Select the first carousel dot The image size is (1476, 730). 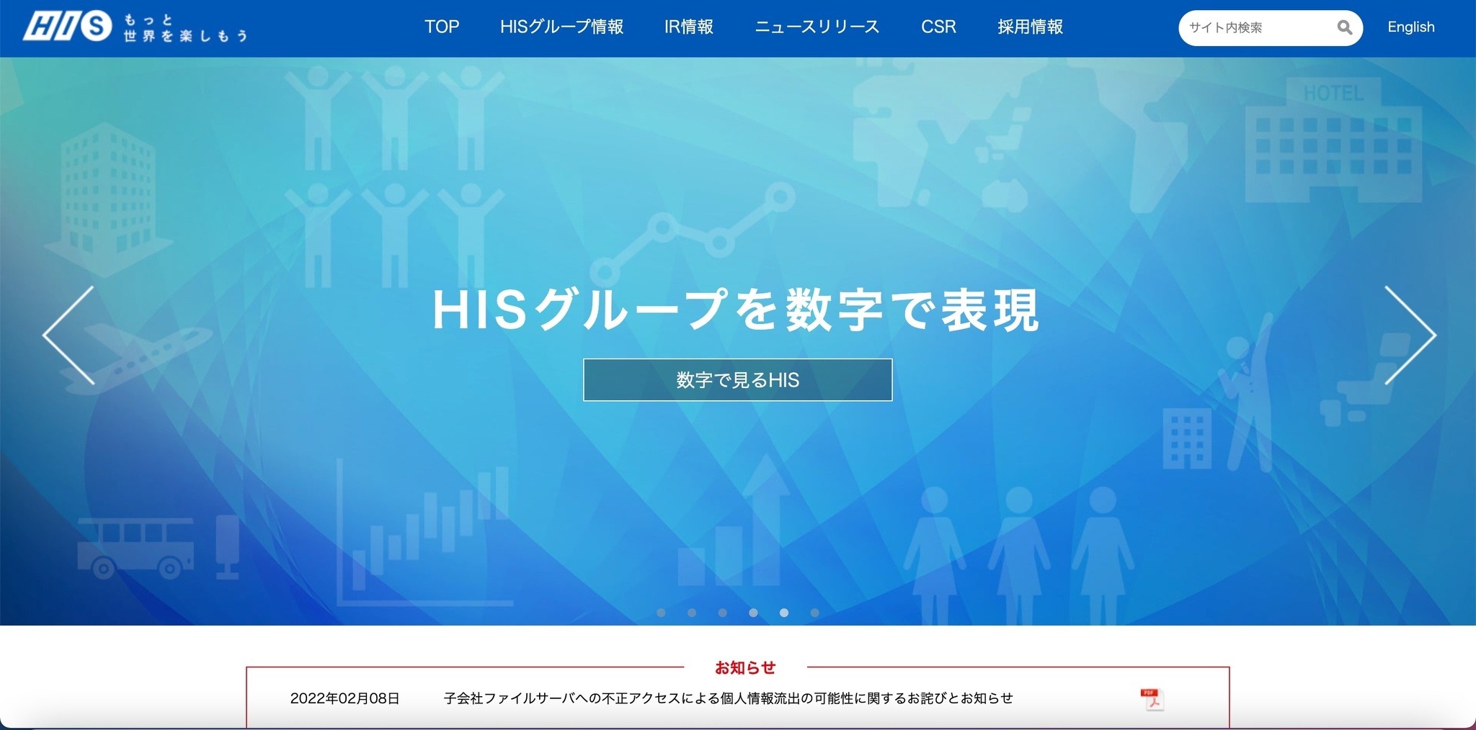[x=661, y=613]
